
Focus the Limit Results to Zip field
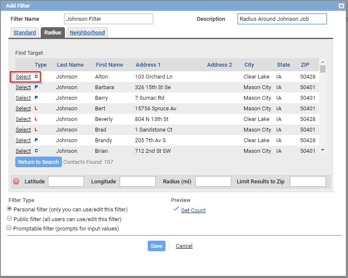(308, 181)
